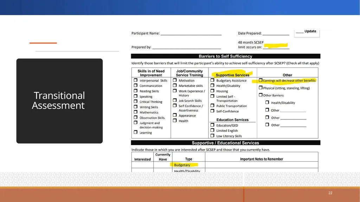Check the Self-Confidence checkbox under Supportive Services
The image size is (360, 202).
point(212,111)
